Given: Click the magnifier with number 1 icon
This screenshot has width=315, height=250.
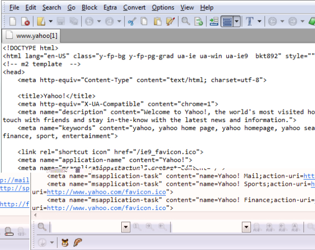Looking at the screenshot, I should (x=136, y=227).
